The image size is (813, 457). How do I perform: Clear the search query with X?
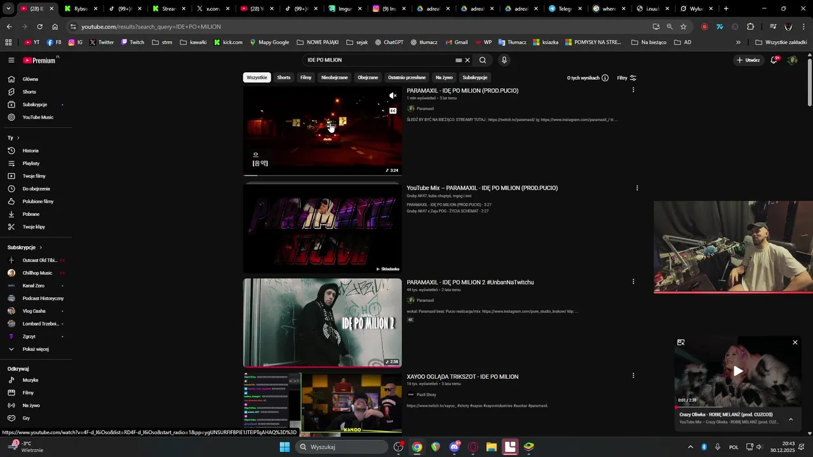[467, 60]
